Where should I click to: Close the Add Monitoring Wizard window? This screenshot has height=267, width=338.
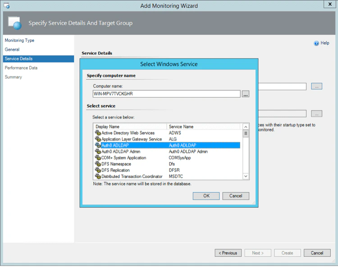pos(330,4)
